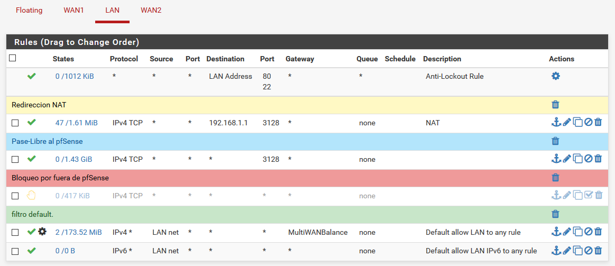This screenshot has width=615, height=266.
Task: Disable the port 3128 pass rule under Pase-Libre
Action: [x=588, y=159]
